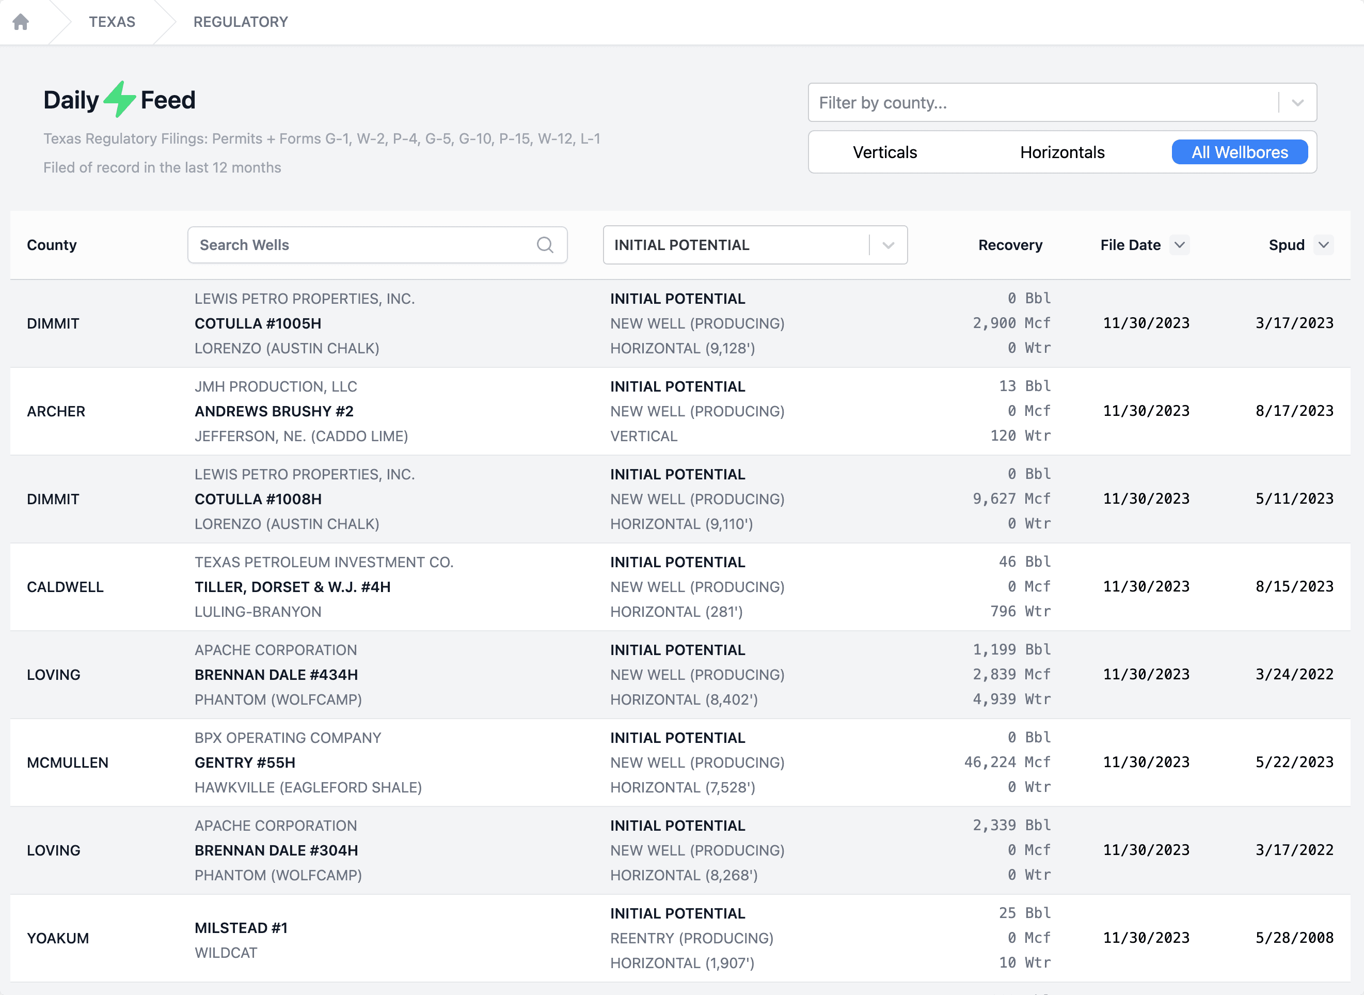
Task: Click field JEFFERSON, NE. (CADDO LIME)
Action: click(x=301, y=437)
